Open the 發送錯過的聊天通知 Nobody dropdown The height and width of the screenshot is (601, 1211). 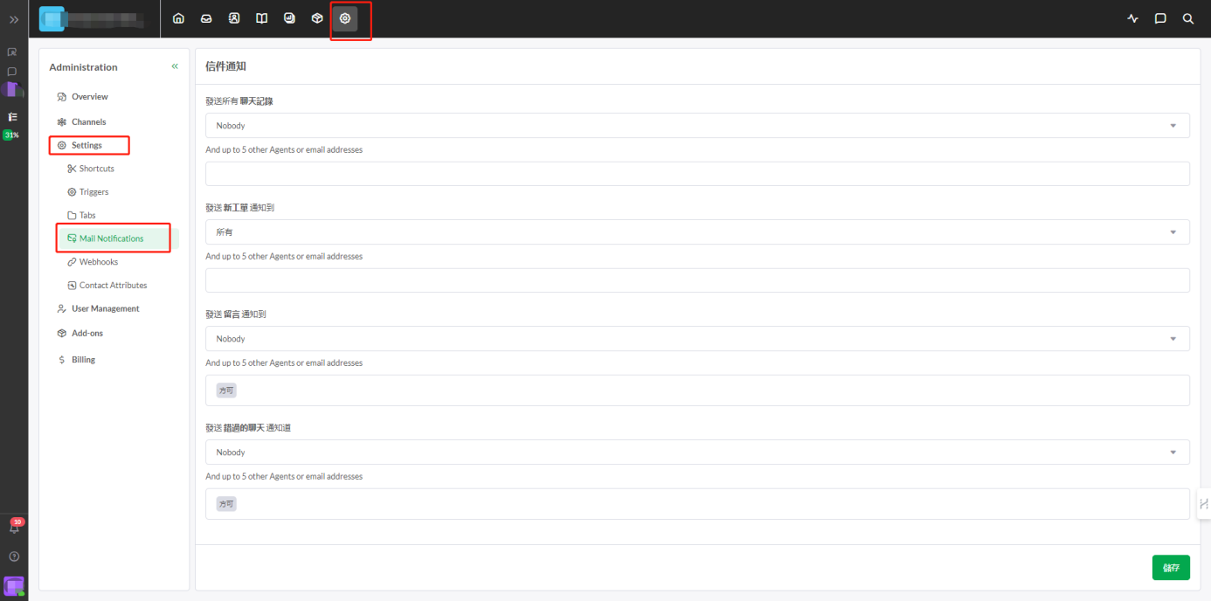[x=696, y=452]
